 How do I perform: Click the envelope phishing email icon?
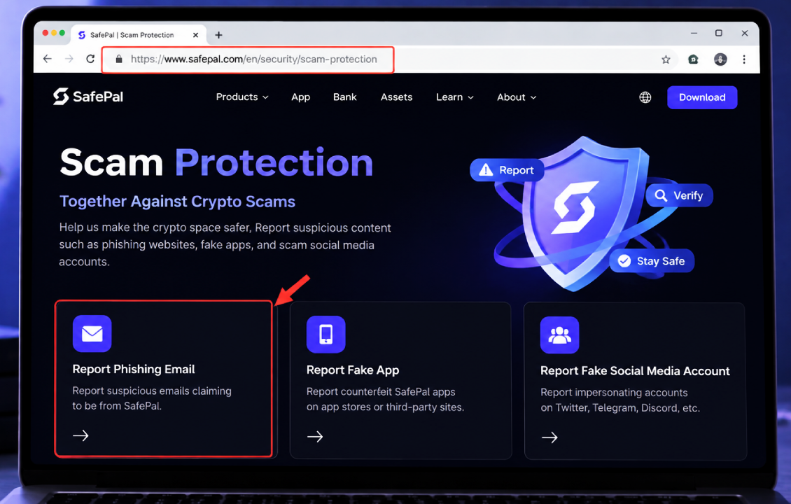[x=92, y=333]
